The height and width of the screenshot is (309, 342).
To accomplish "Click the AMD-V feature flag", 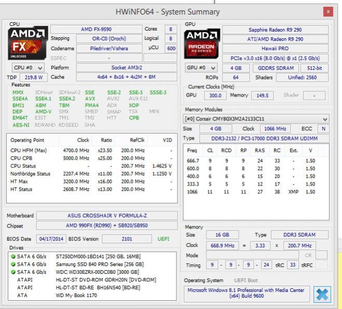I will pos(44,112).
